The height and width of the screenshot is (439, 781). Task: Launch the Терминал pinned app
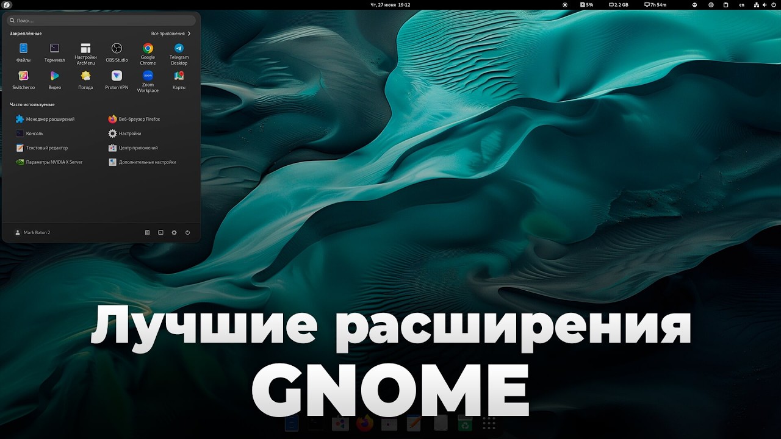[54, 53]
